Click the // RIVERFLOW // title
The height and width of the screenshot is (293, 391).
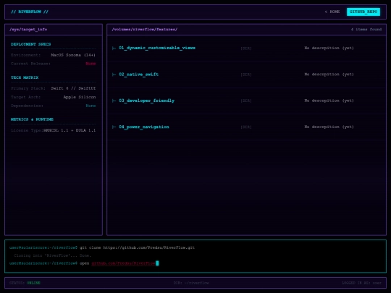pos(30,12)
